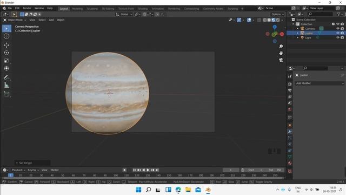Click the outliner search field
This screenshot has height=195, width=346.
pos(320,14)
